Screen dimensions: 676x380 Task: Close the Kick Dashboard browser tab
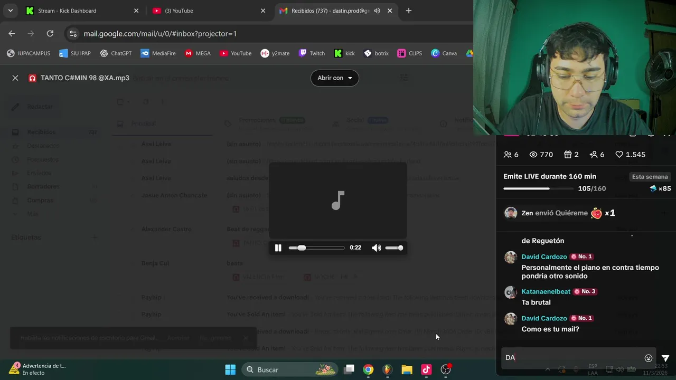point(136,11)
